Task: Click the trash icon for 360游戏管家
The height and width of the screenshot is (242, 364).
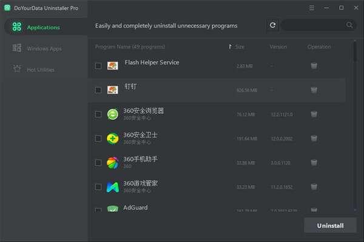Action: coord(314,186)
